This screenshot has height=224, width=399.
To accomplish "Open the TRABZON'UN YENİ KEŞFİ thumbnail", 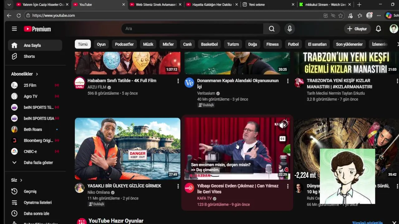I will point(346,63).
